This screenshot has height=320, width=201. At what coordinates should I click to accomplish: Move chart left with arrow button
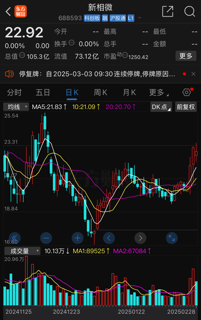[109, 238]
